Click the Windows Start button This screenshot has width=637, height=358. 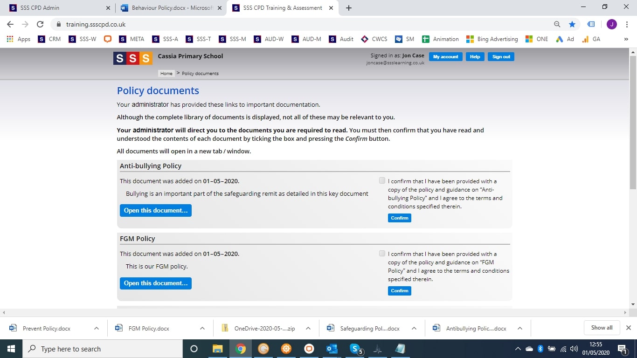click(11, 349)
